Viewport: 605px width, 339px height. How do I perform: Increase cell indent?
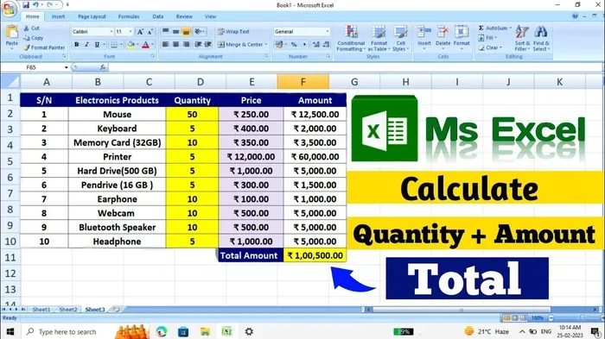208,45
